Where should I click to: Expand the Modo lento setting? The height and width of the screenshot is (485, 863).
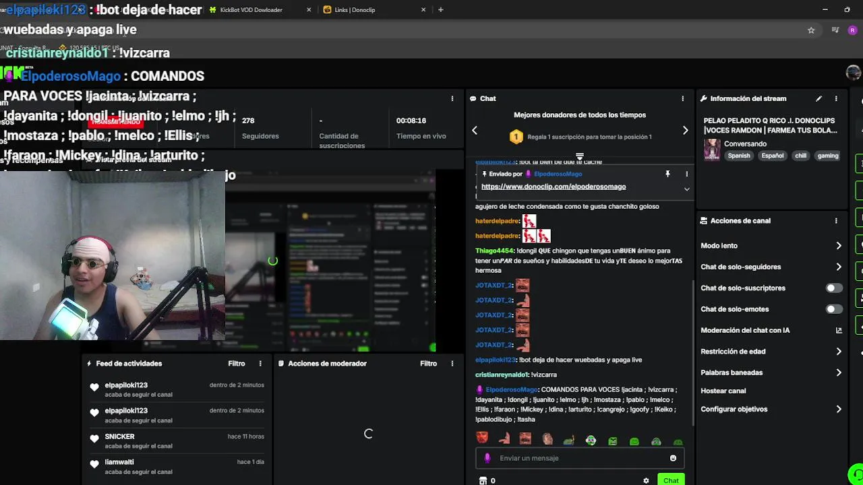pos(771,246)
